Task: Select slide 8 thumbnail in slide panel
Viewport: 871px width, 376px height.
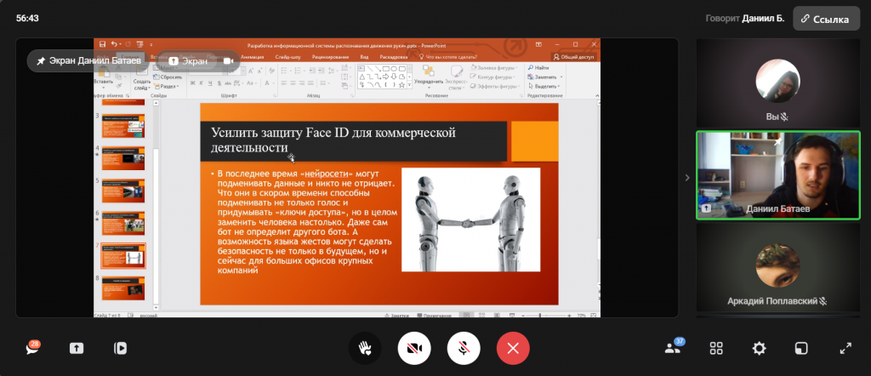Action: click(123, 288)
